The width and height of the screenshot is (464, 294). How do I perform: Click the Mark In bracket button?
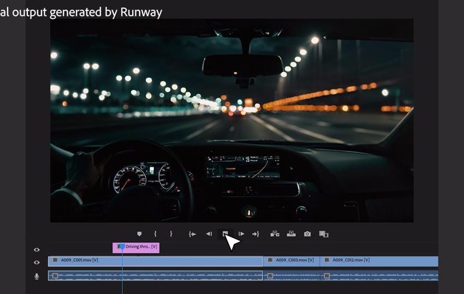click(x=155, y=234)
